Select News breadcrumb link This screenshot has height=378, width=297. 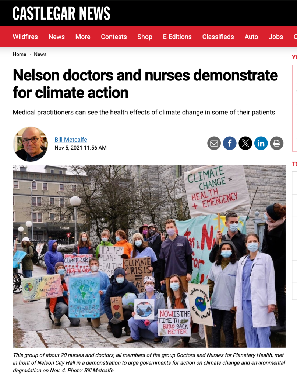pos(40,54)
